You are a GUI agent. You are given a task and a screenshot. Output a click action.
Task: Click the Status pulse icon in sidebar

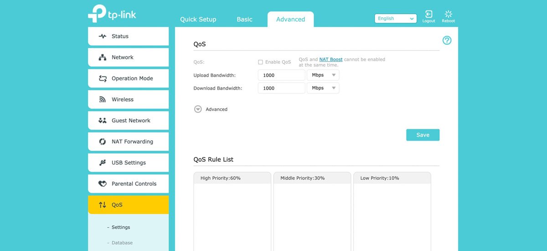103,36
